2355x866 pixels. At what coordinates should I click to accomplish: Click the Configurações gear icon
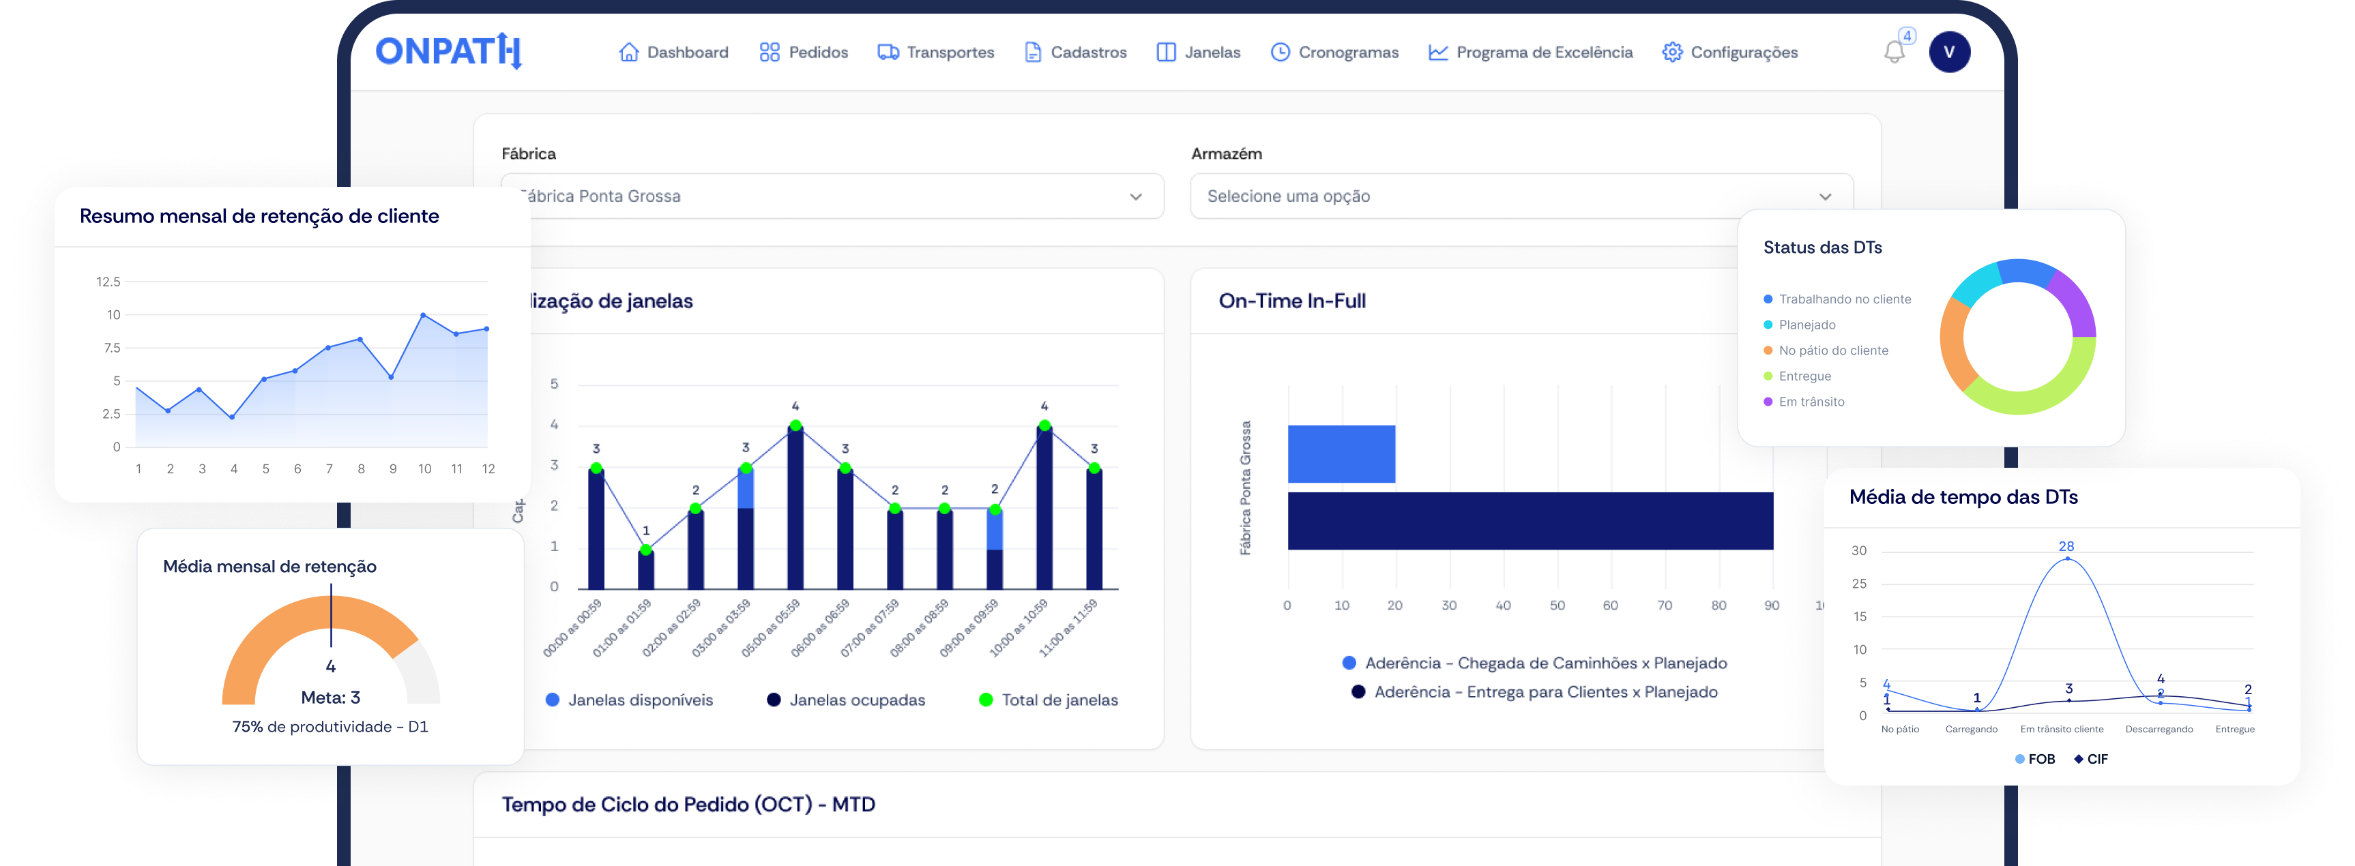coord(1671,52)
